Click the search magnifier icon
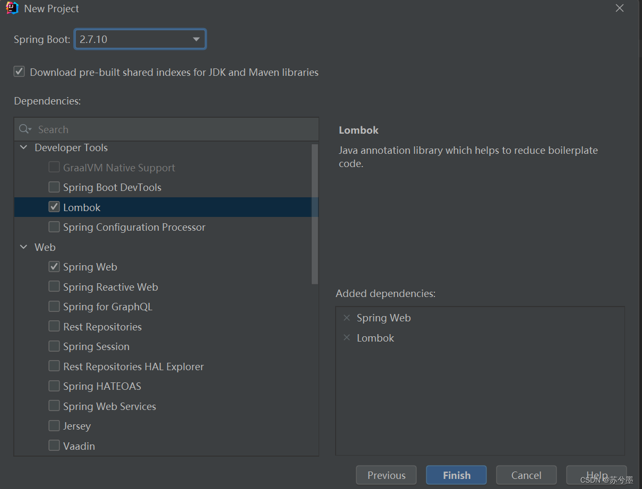The image size is (642, 489). pyautogui.click(x=25, y=129)
